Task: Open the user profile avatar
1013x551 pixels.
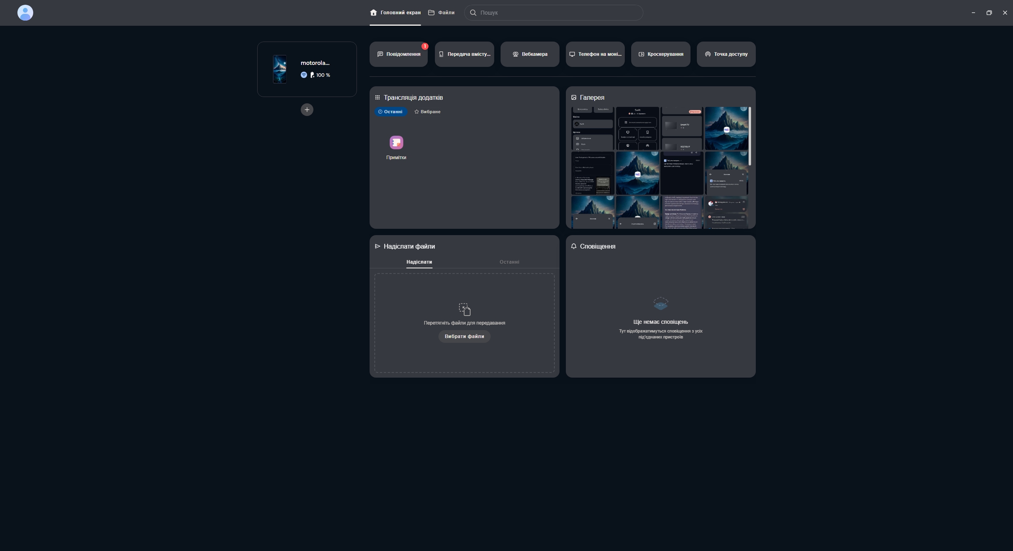Action: [x=25, y=13]
